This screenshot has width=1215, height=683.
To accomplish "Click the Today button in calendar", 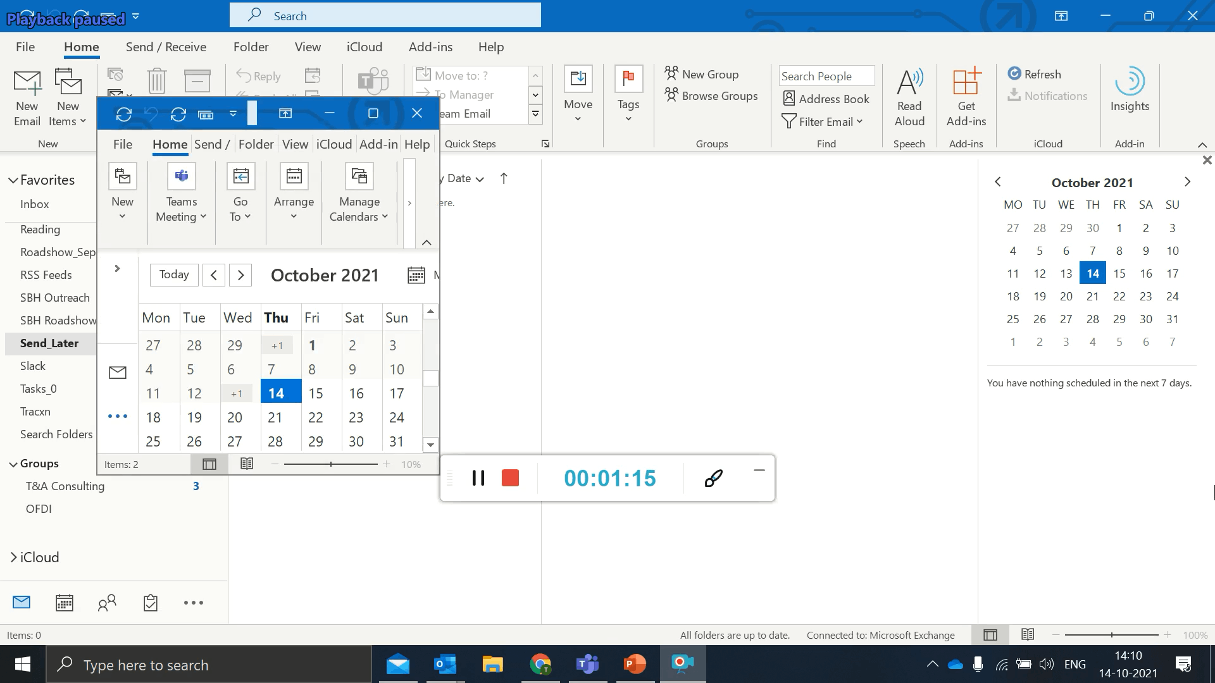I will point(174,274).
